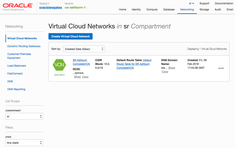Open the Email tab
Screen dimensions: 235x148
pyautogui.click(x=230, y=9)
